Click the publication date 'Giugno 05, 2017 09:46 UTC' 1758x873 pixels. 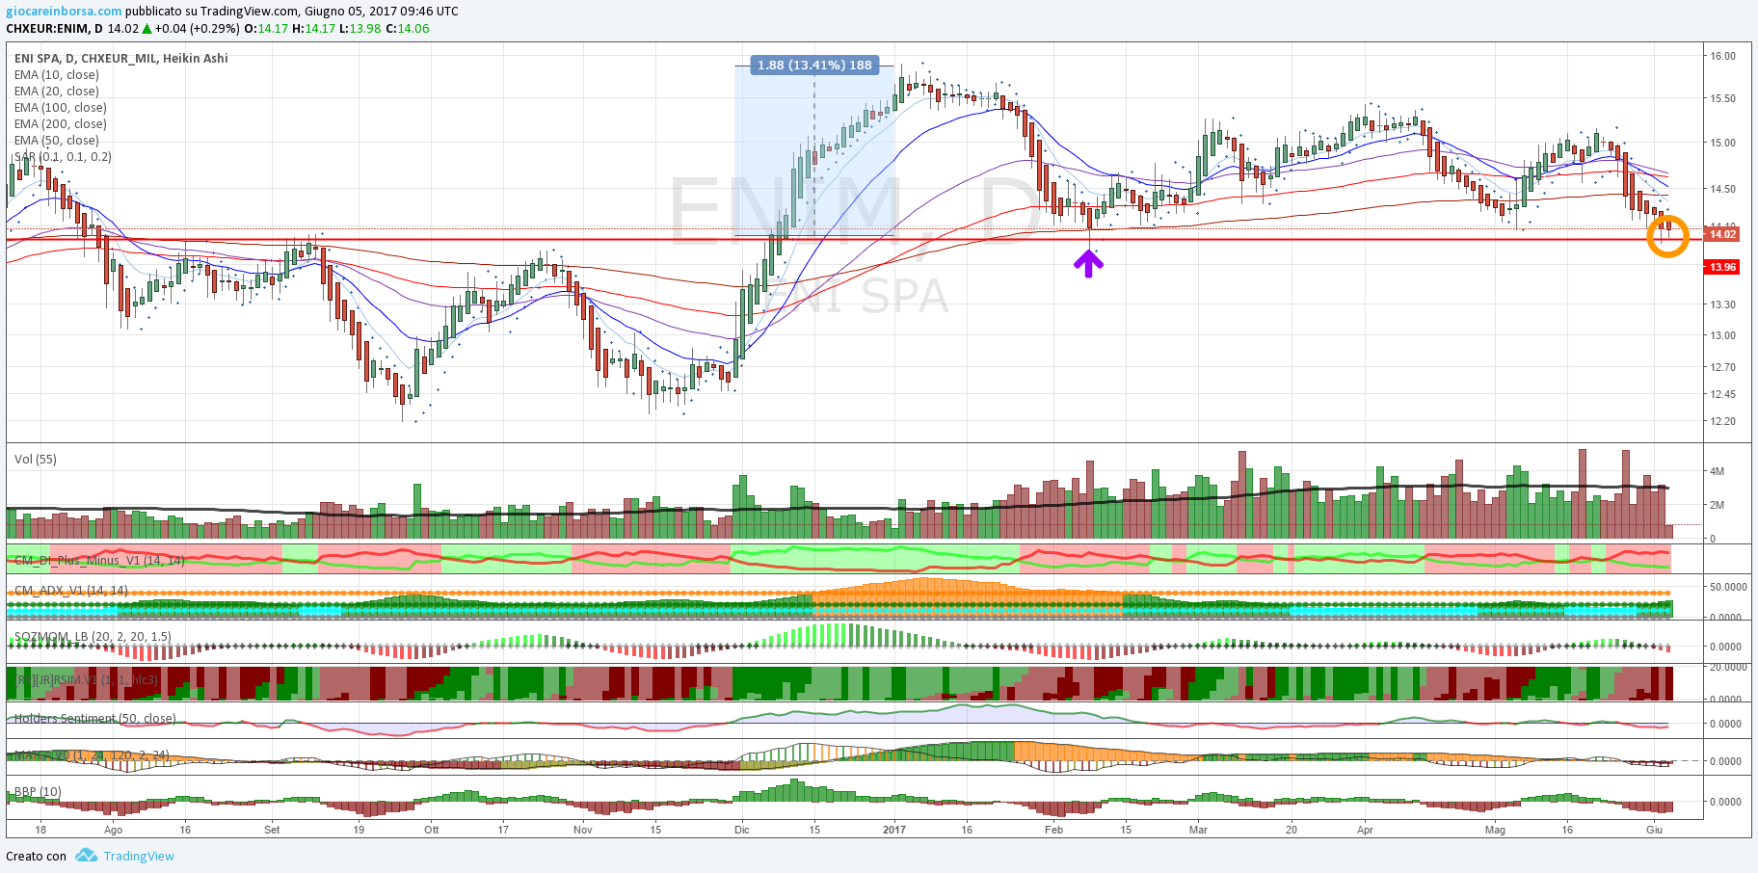point(381,11)
